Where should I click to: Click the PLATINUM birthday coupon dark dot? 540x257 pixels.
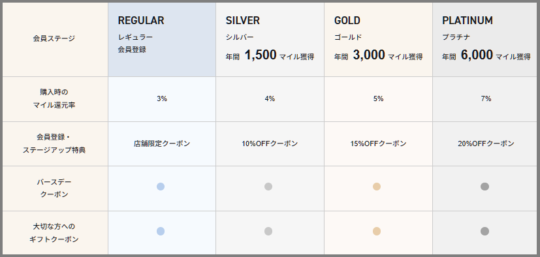(485, 187)
